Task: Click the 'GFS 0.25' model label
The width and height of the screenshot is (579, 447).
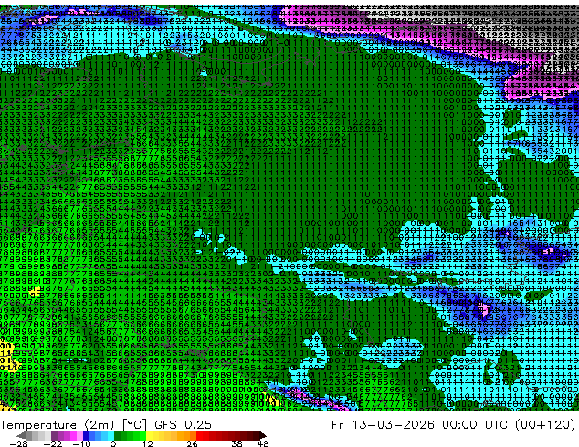Action: pos(183,425)
